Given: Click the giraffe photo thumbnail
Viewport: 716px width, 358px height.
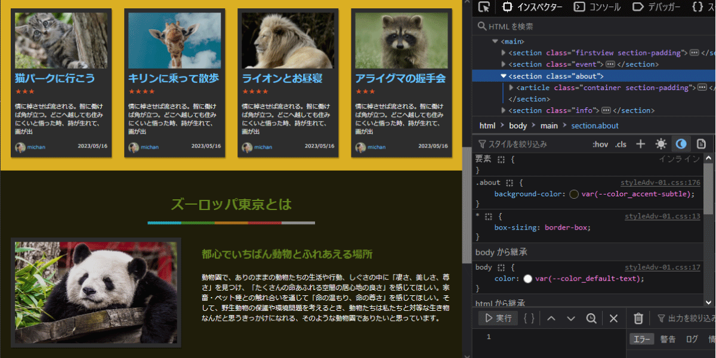Looking at the screenshot, I should [x=174, y=41].
